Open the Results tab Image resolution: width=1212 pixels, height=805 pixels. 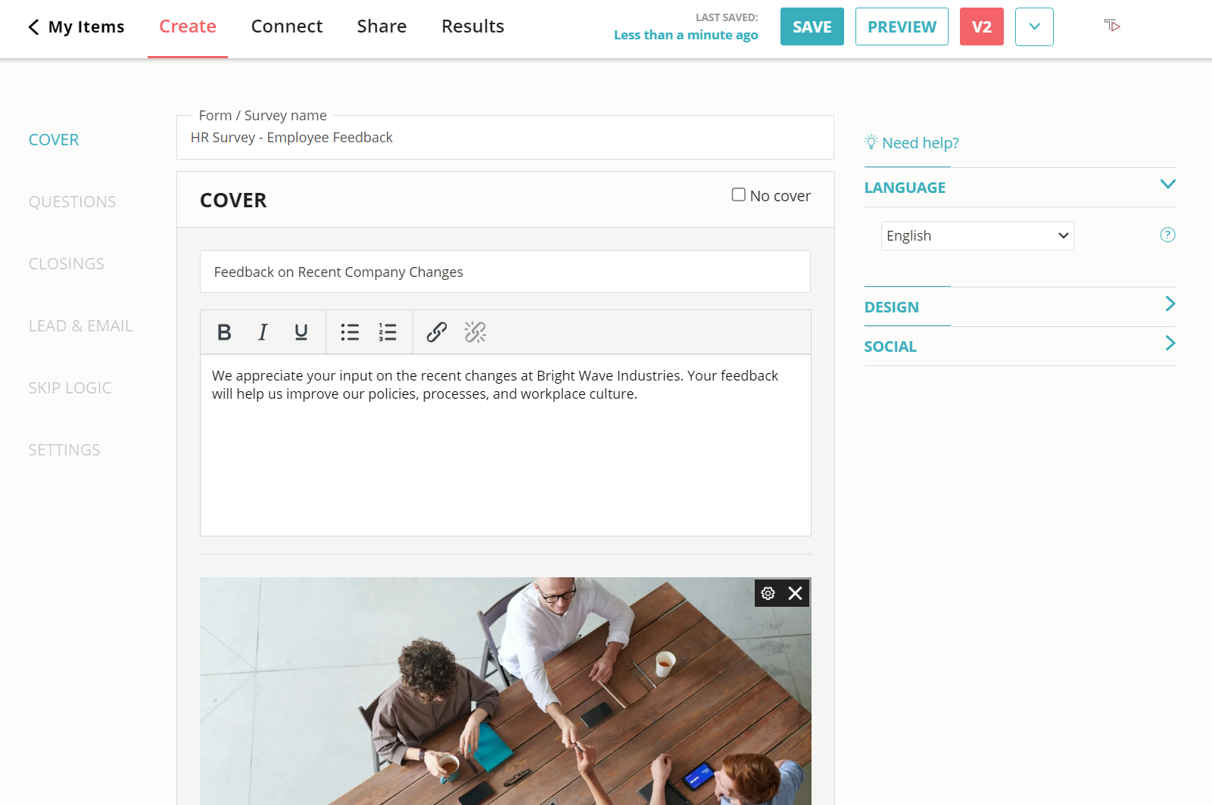pos(472,26)
